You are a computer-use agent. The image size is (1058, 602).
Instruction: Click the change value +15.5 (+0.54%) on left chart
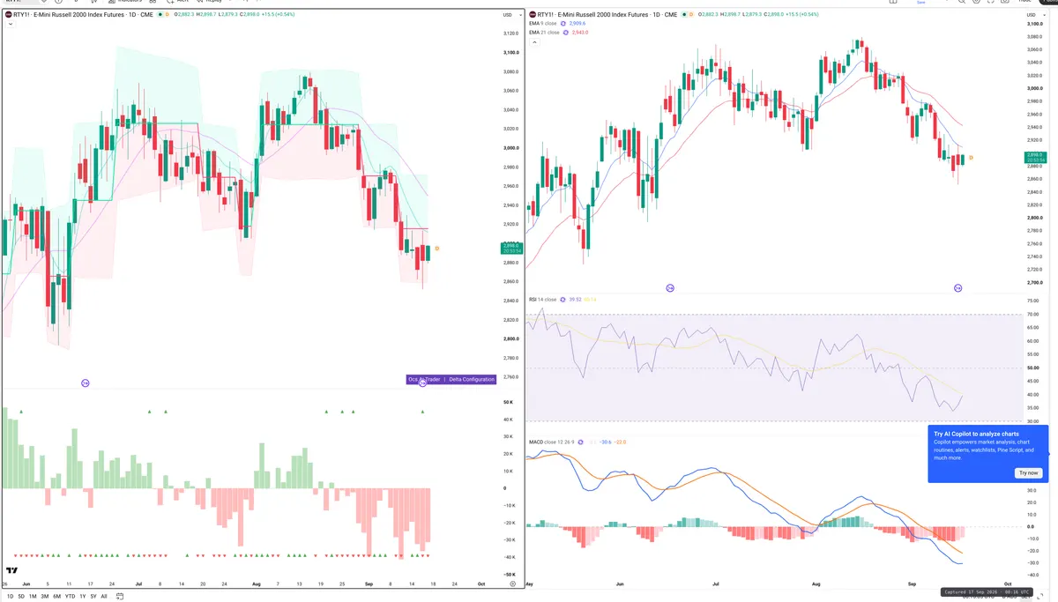pos(278,14)
